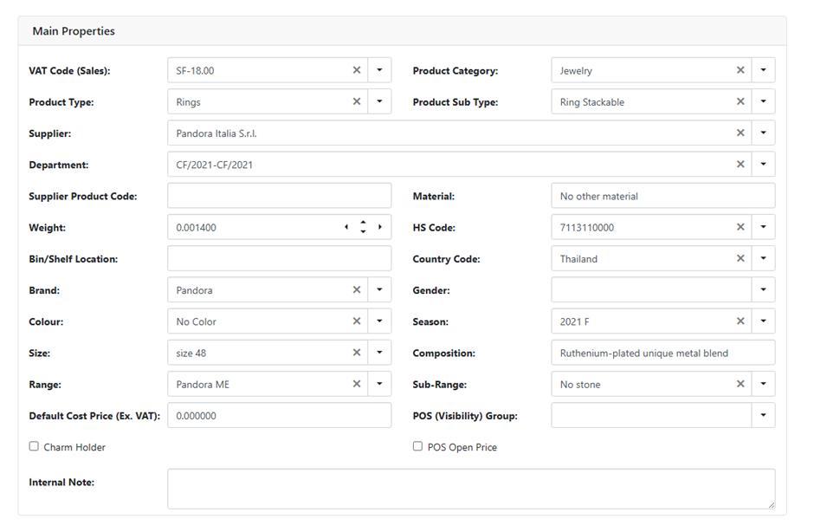
Task: Click into the Internal Note text area
Action: click(x=470, y=489)
